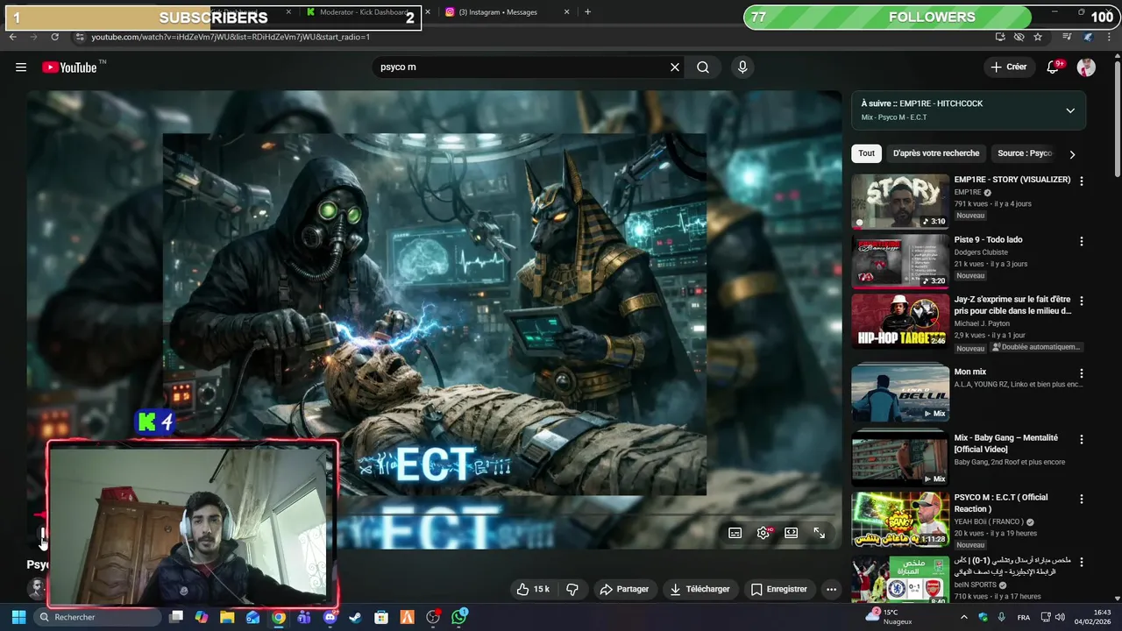This screenshot has height=631, width=1122.
Task: Switch to Moderator - Kick Dashboard tab
Action: tap(364, 12)
